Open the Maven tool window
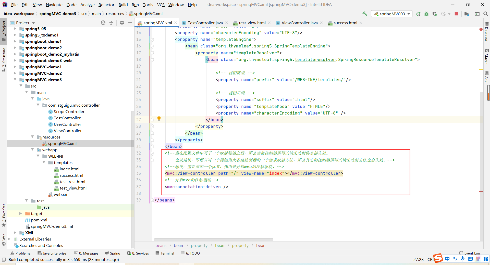 (486, 56)
